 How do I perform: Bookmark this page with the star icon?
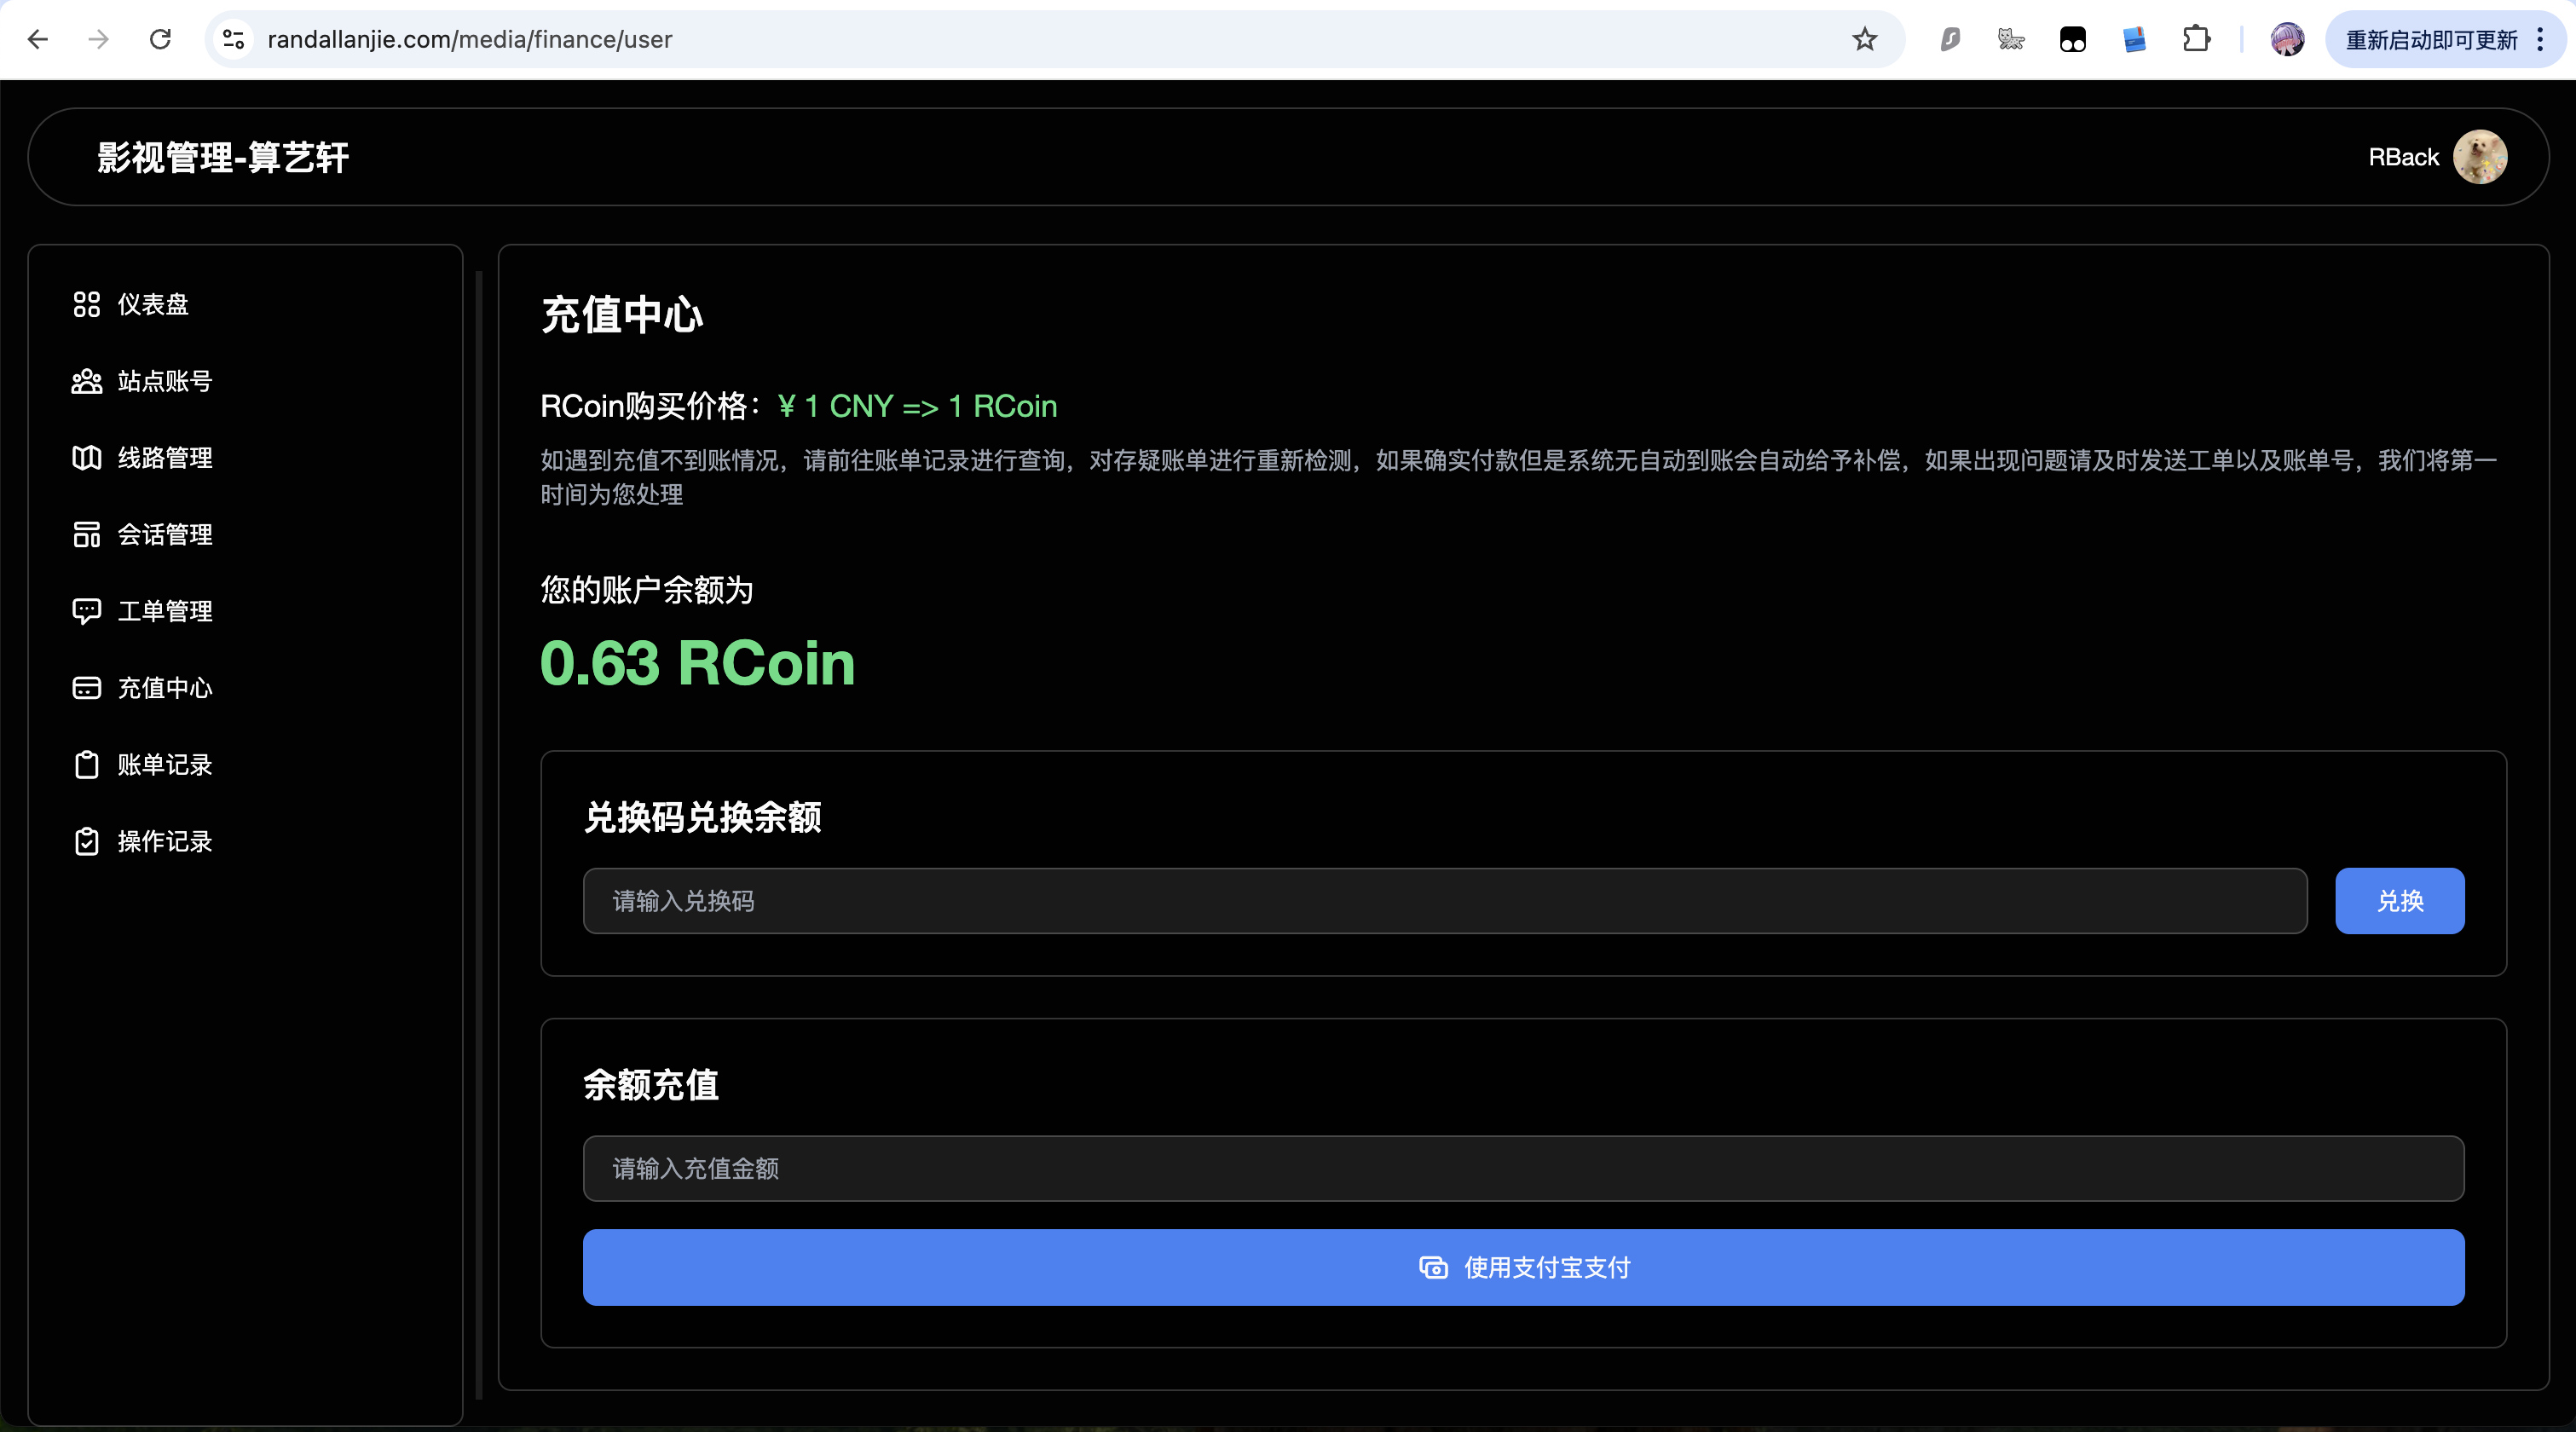coord(1864,40)
